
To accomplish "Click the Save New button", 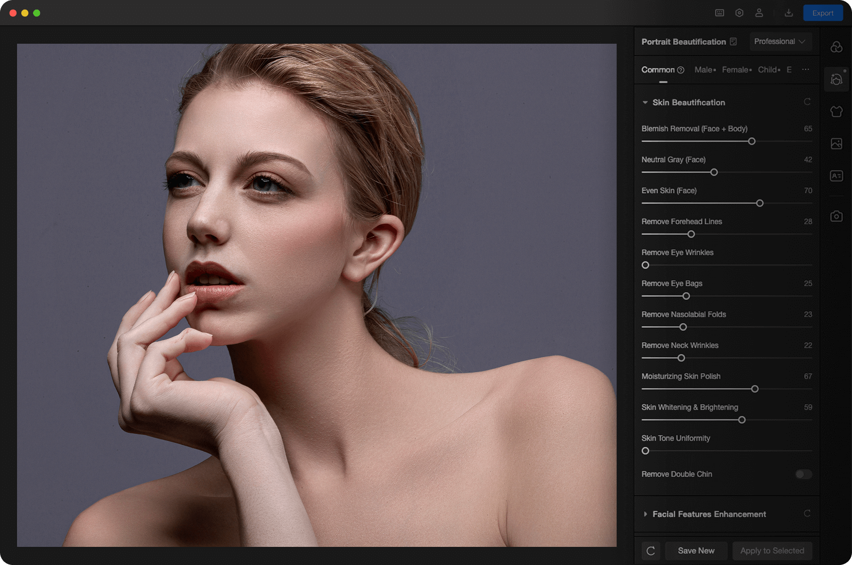I will pos(696,551).
